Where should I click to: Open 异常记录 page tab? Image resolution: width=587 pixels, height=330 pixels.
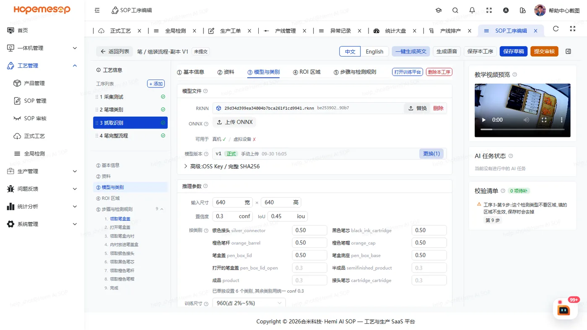[340, 31]
